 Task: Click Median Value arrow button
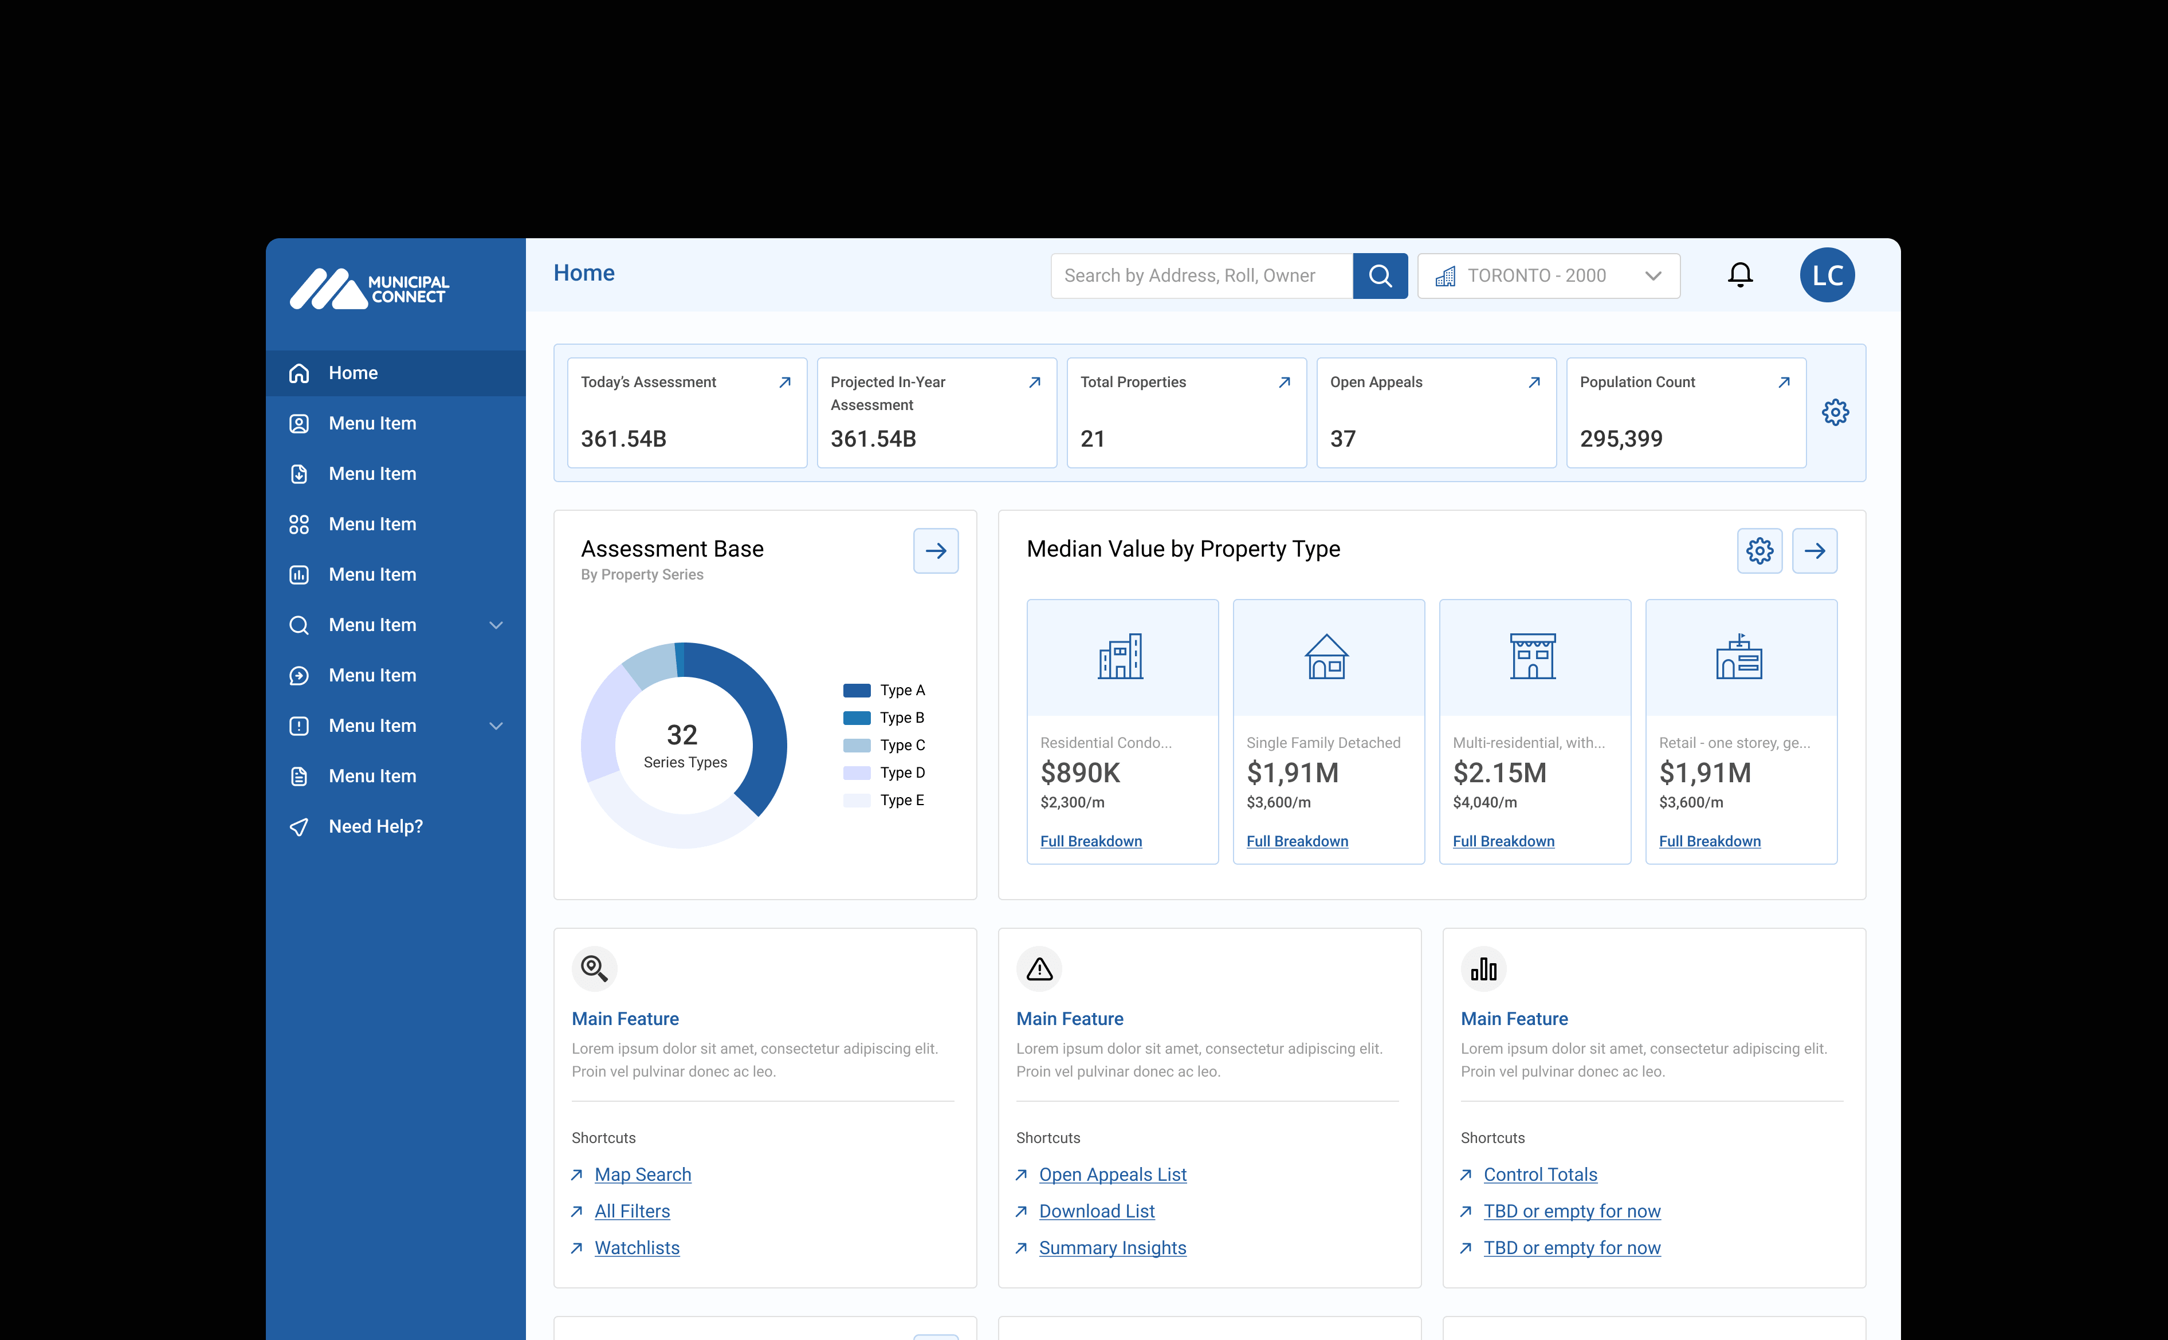(1814, 550)
